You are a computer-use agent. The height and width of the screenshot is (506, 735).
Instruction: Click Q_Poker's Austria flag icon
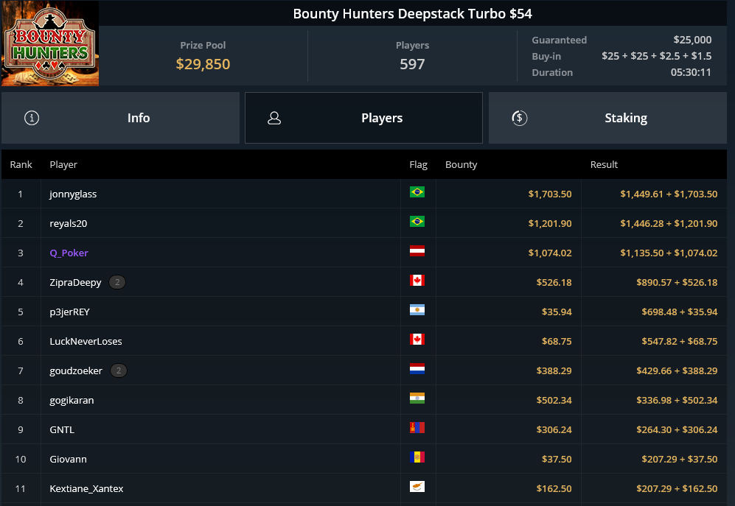click(x=417, y=251)
